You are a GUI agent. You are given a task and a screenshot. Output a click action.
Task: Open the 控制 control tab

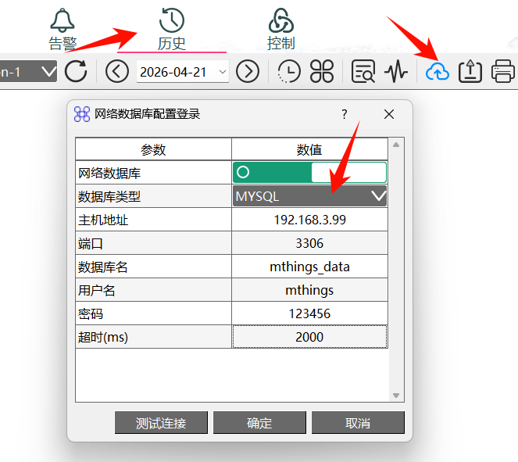[x=281, y=30]
